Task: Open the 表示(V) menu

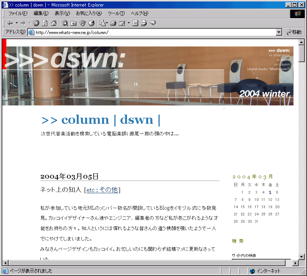Action: click(62, 13)
